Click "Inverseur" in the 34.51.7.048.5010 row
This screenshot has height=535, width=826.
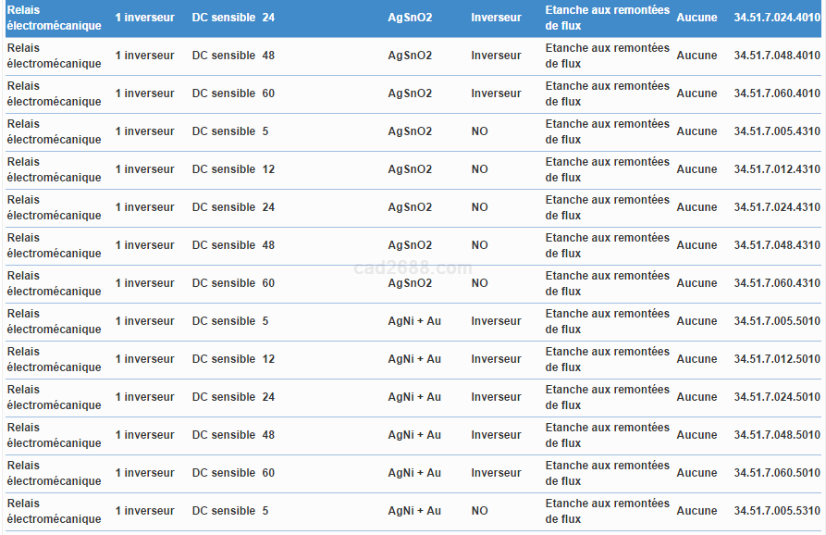pos(496,435)
